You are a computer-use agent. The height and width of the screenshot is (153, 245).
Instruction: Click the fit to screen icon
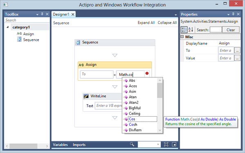166,144
